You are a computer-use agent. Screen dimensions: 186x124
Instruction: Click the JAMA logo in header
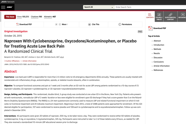click(10, 7)
